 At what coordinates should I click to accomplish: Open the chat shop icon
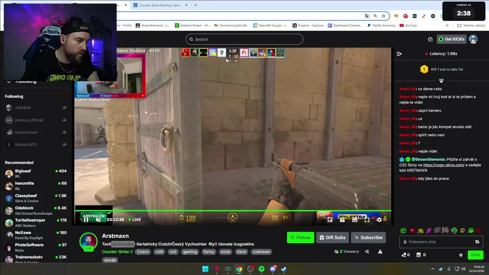point(418,255)
